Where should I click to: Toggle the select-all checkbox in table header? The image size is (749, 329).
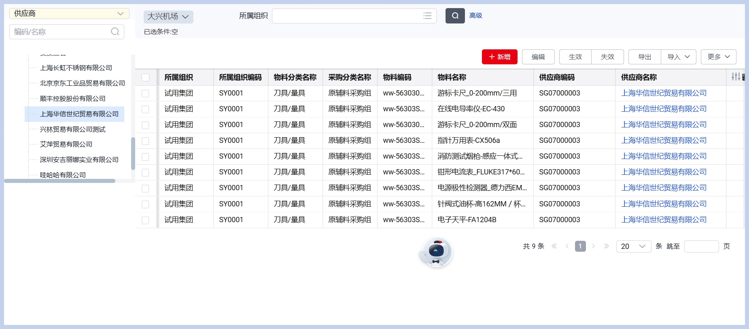pyautogui.click(x=146, y=77)
